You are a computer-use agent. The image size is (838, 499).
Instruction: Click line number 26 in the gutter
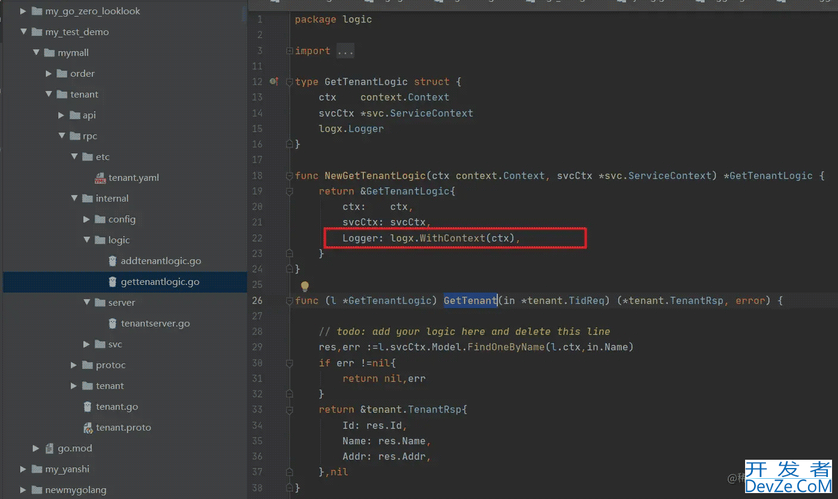pos(257,300)
